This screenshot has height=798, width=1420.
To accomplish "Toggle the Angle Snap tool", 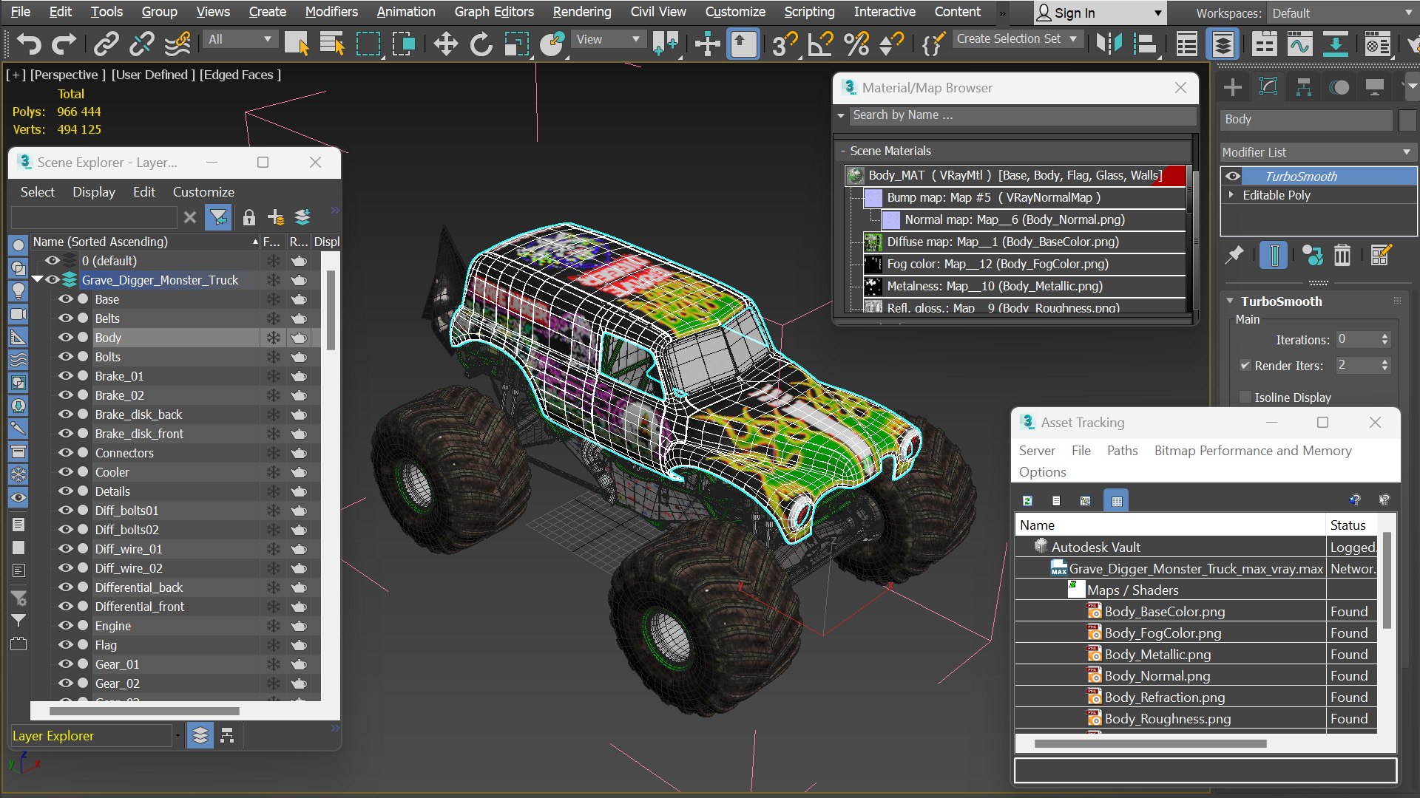I will click(820, 44).
